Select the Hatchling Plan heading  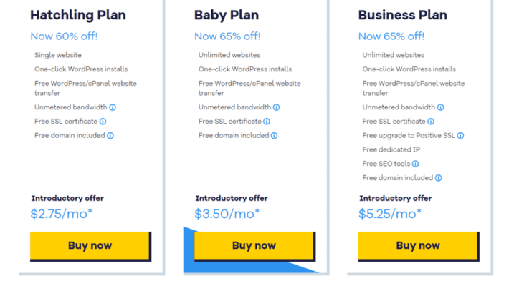point(78,15)
